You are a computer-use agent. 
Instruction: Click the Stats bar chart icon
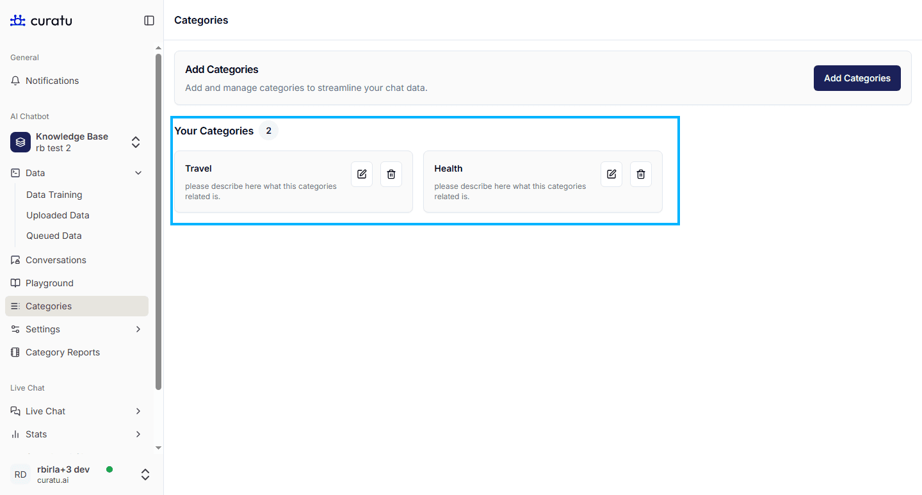[15, 434]
